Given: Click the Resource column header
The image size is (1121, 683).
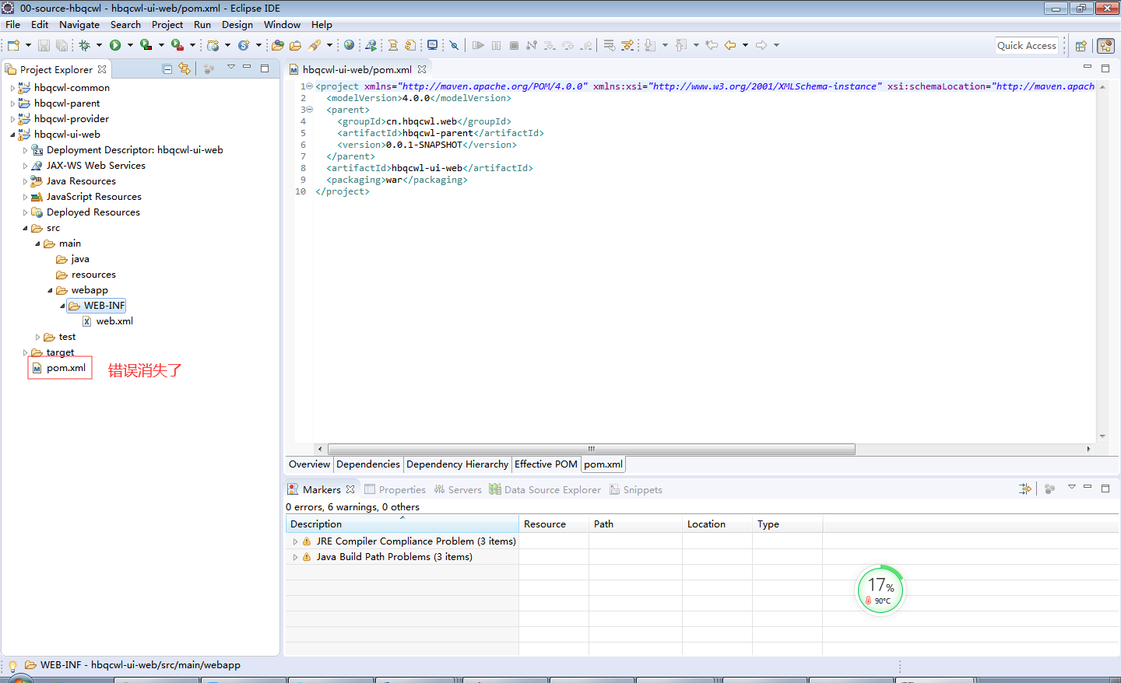Looking at the screenshot, I should (554, 524).
